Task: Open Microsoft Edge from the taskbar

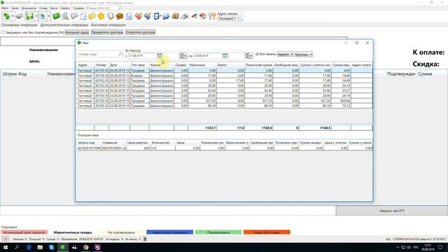Action: point(29,247)
